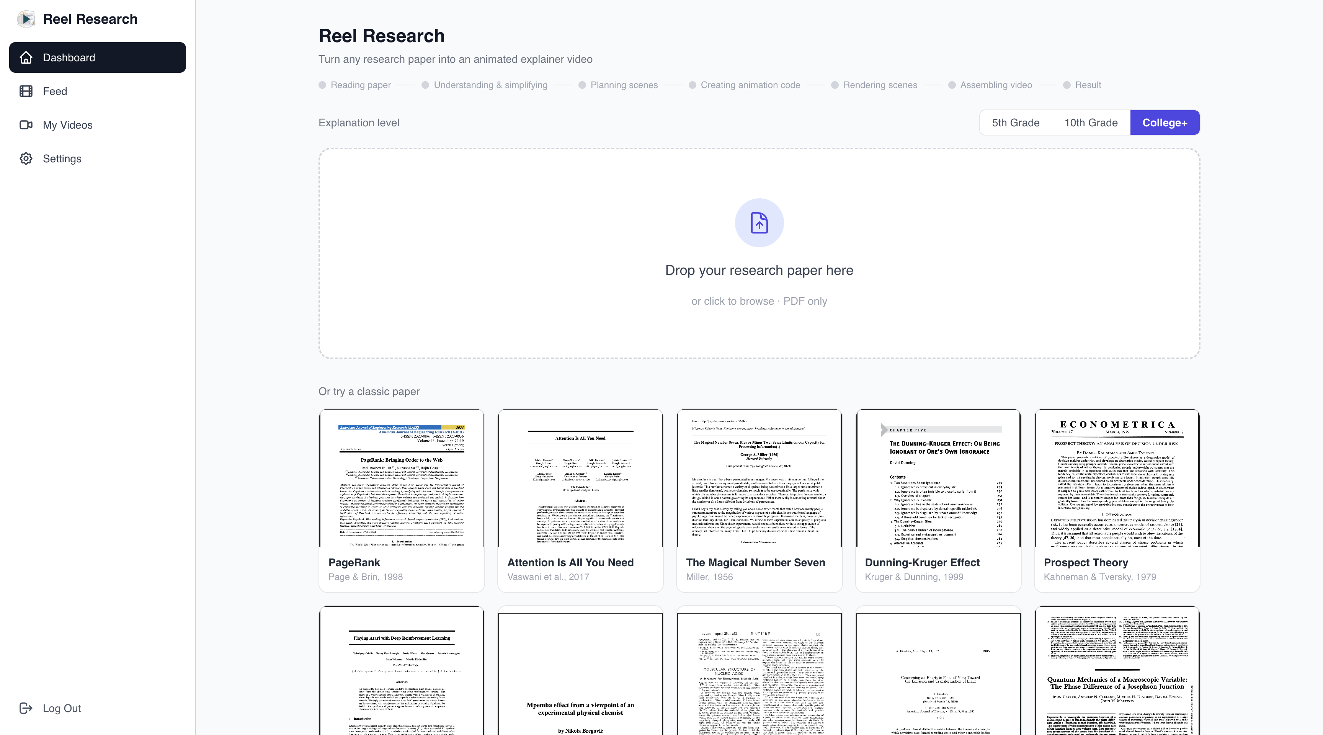This screenshot has width=1323, height=735.
Task: Click the Dashboard home icon
Action: [26, 57]
